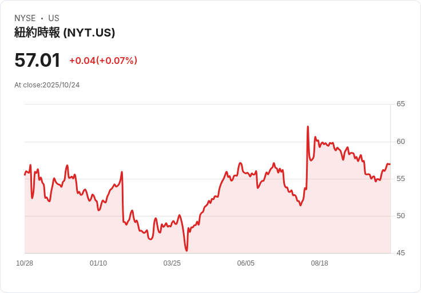Click the lowest trough of the price line
Image resolution: width=421 pixels, height=293 pixels.
tap(186, 251)
